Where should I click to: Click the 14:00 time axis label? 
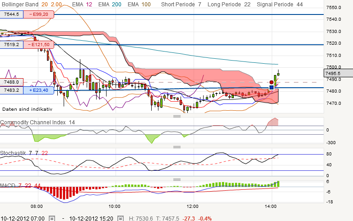point(270,207)
